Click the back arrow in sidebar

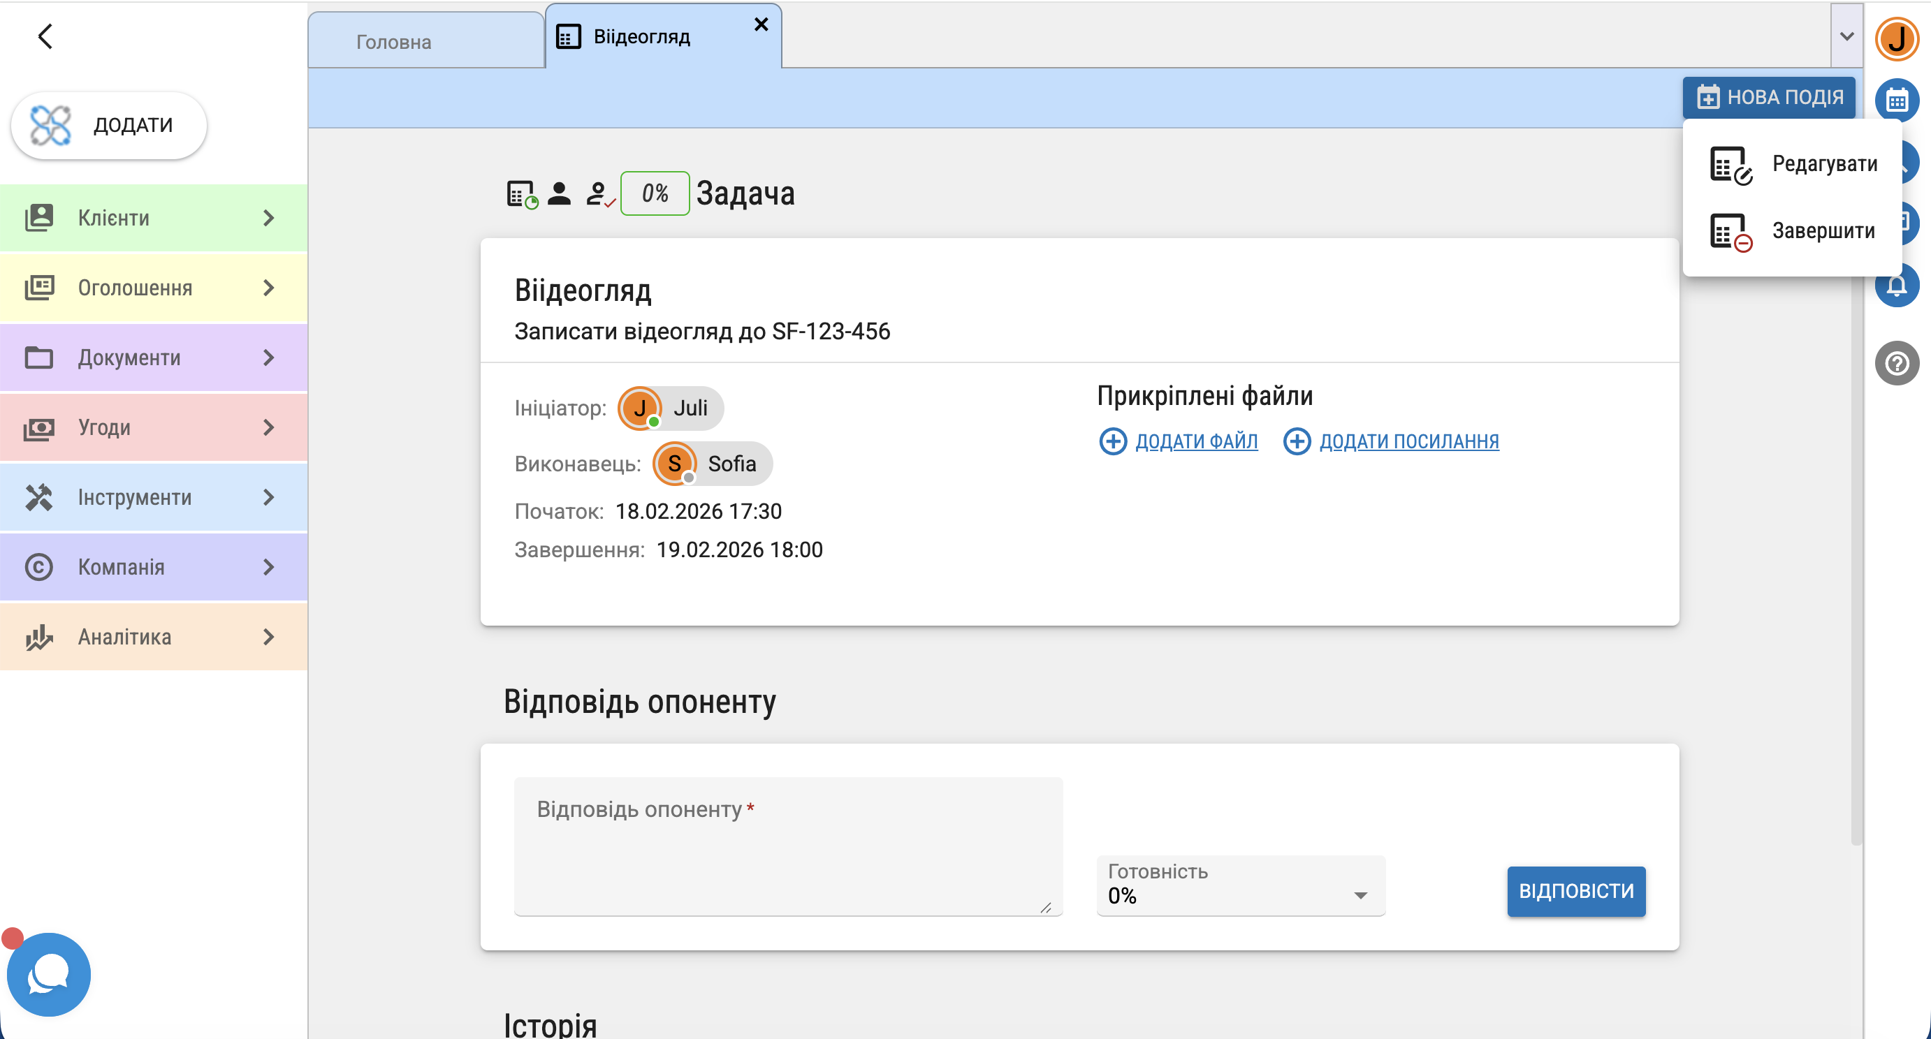pos(45,36)
